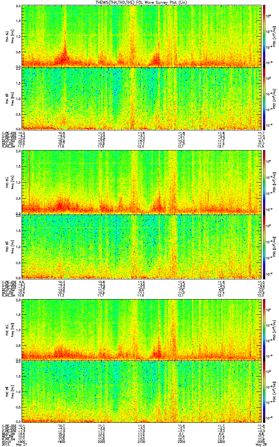The image size is (279, 447).
Task: Select the THA B-perpendicular spectrogram panel
Action: (141, 36)
